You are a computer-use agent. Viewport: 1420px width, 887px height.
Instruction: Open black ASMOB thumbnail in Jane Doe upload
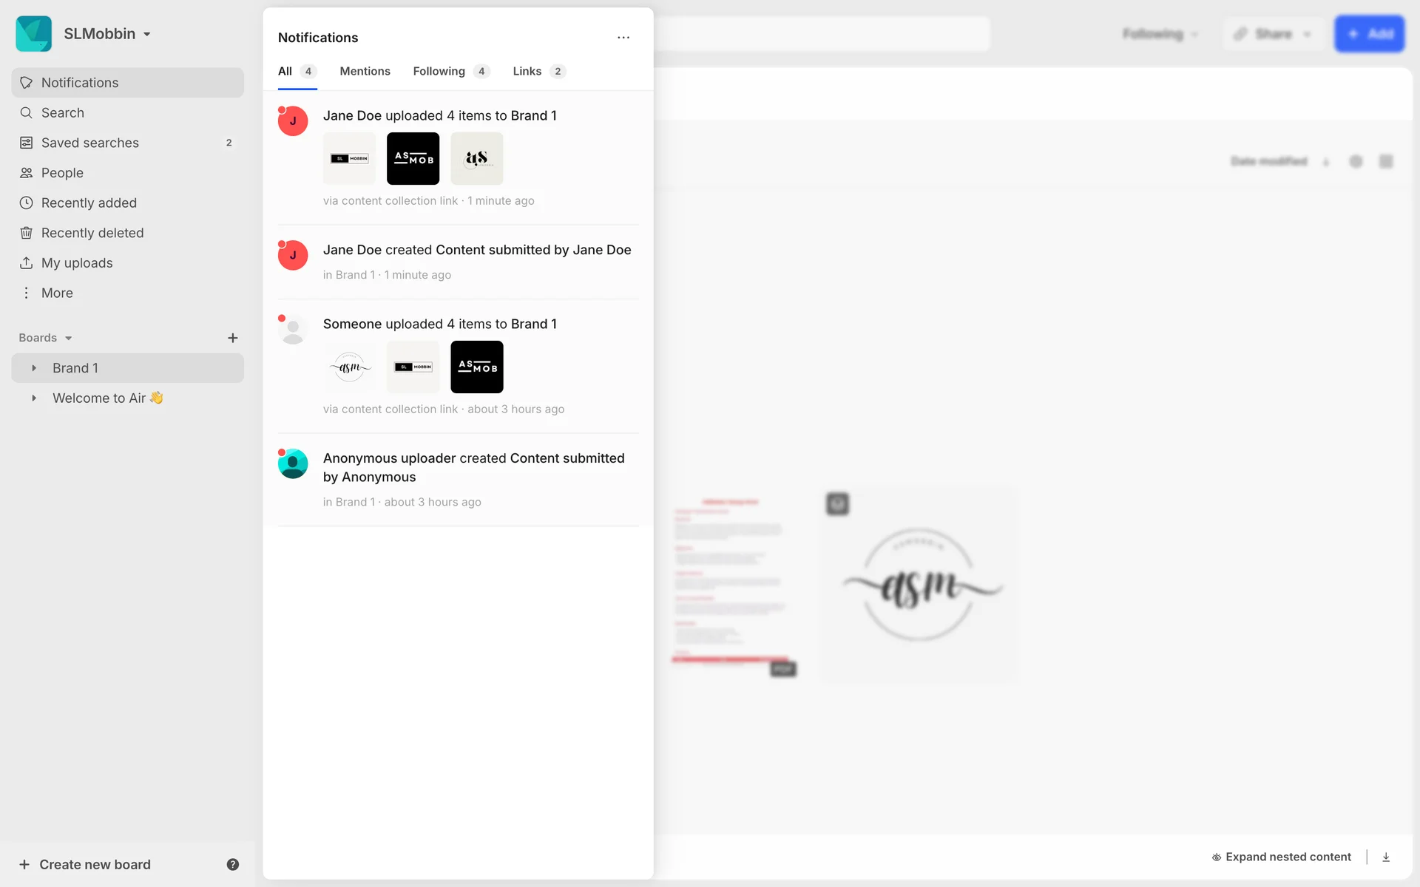(x=413, y=158)
